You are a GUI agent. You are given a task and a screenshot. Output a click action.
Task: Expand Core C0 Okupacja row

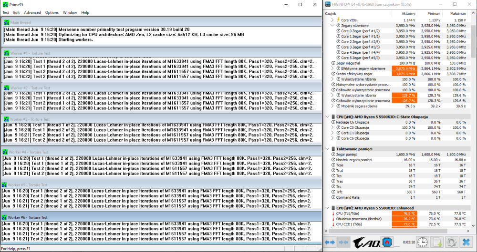[x=333, y=128]
